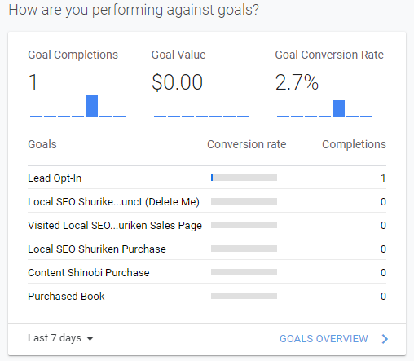
Task: Select the Goal Completions metric tab
Action: 77,82
